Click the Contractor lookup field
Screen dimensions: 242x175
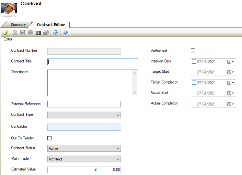pos(84,127)
